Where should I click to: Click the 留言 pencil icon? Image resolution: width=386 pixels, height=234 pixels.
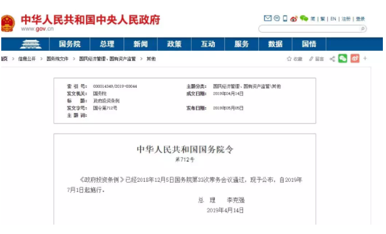pyautogui.click(x=311, y=59)
